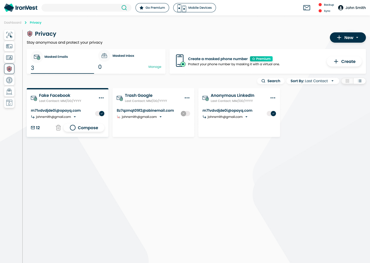Enable Trash Google masked email toggle
370x263 pixels.
coord(186,114)
